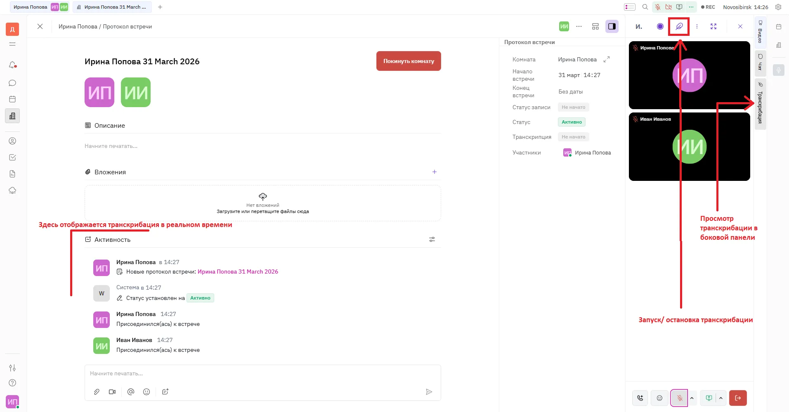Toggle microphone in the top status bar
789x412 pixels.
[658, 7]
